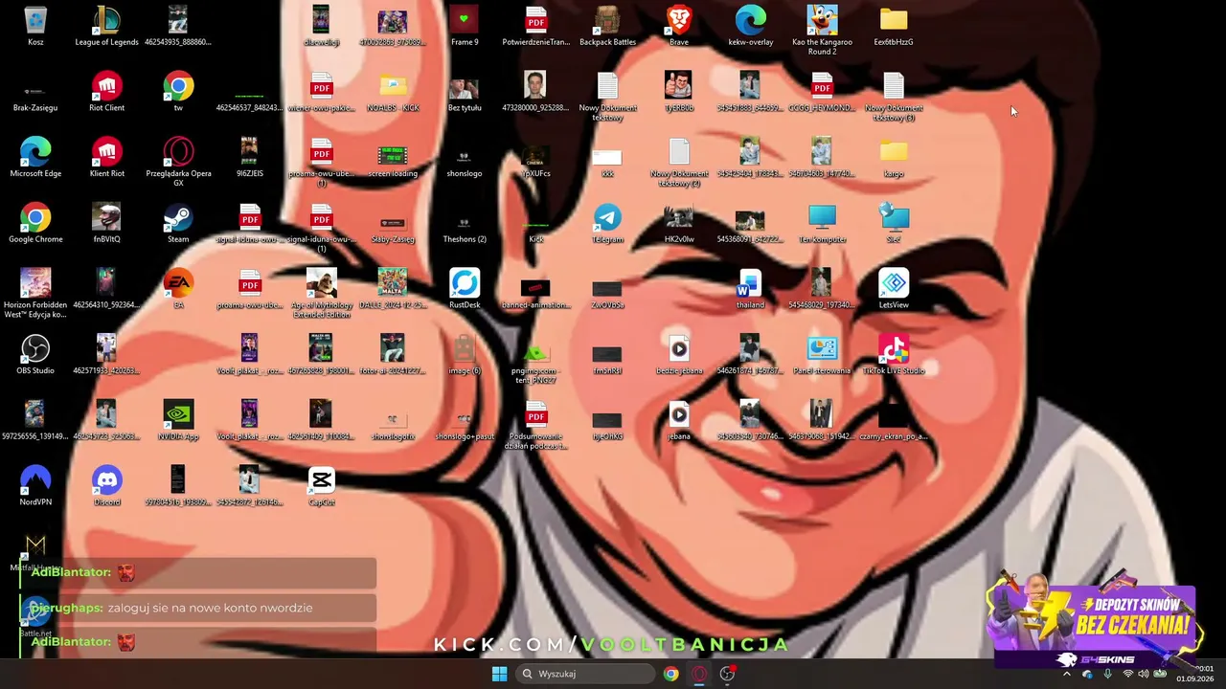Open the Windows Start menu
This screenshot has height=689, width=1226.
[499, 674]
